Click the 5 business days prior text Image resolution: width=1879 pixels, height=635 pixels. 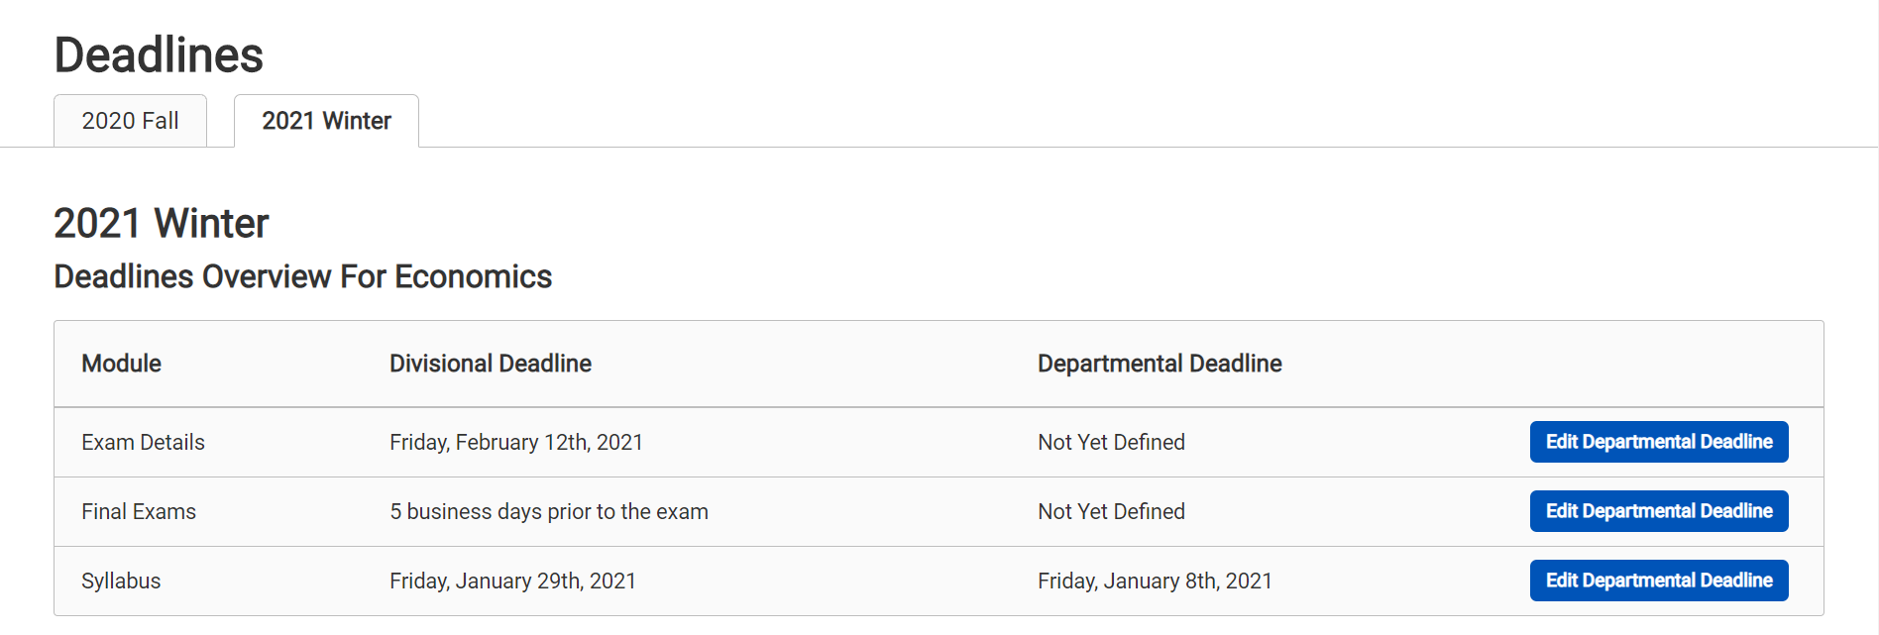click(x=548, y=512)
